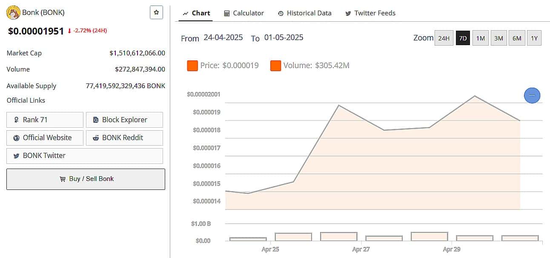550x258 pixels.
Task: Switch to the Chart tab
Action: (x=196, y=13)
